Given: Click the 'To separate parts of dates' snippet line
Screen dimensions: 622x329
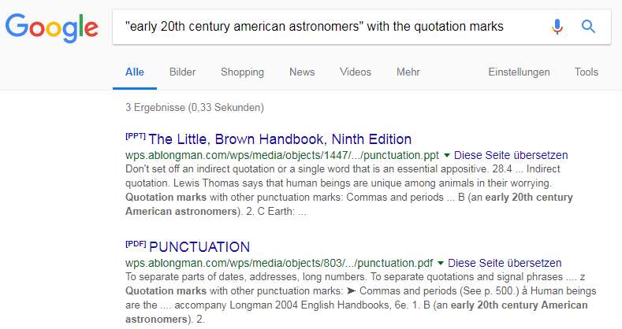Looking at the screenshot, I should [x=355, y=277].
